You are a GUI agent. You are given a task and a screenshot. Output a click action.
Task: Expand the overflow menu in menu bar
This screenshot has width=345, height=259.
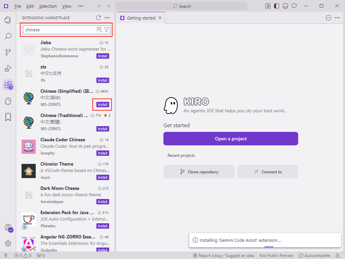pos(81,6)
